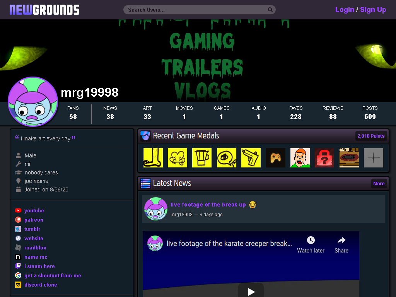The image size is (396, 297).
Task: Open the foot medal icon
Action: click(x=153, y=158)
